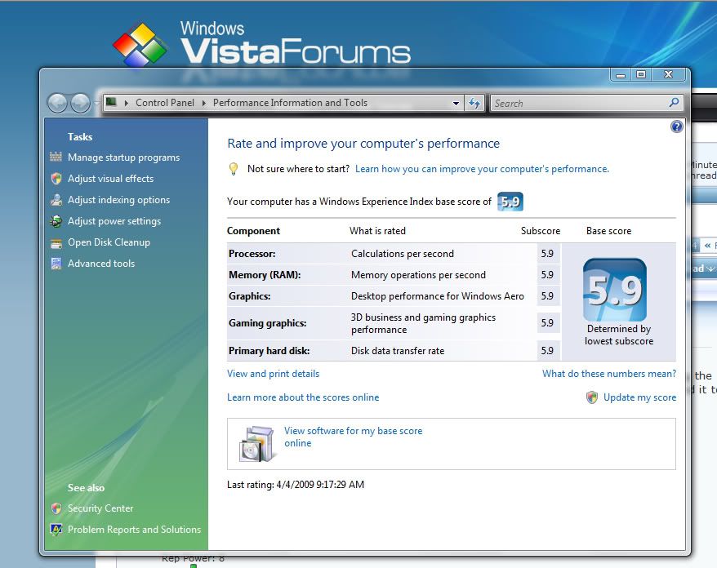This screenshot has width=717, height=568.
Task: Open Adjust power settings
Action: point(114,221)
